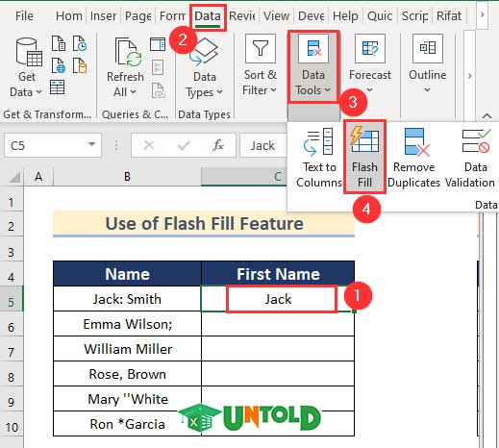Click Data Validation
This screenshot has height=448, width=499.
(471, 158)
